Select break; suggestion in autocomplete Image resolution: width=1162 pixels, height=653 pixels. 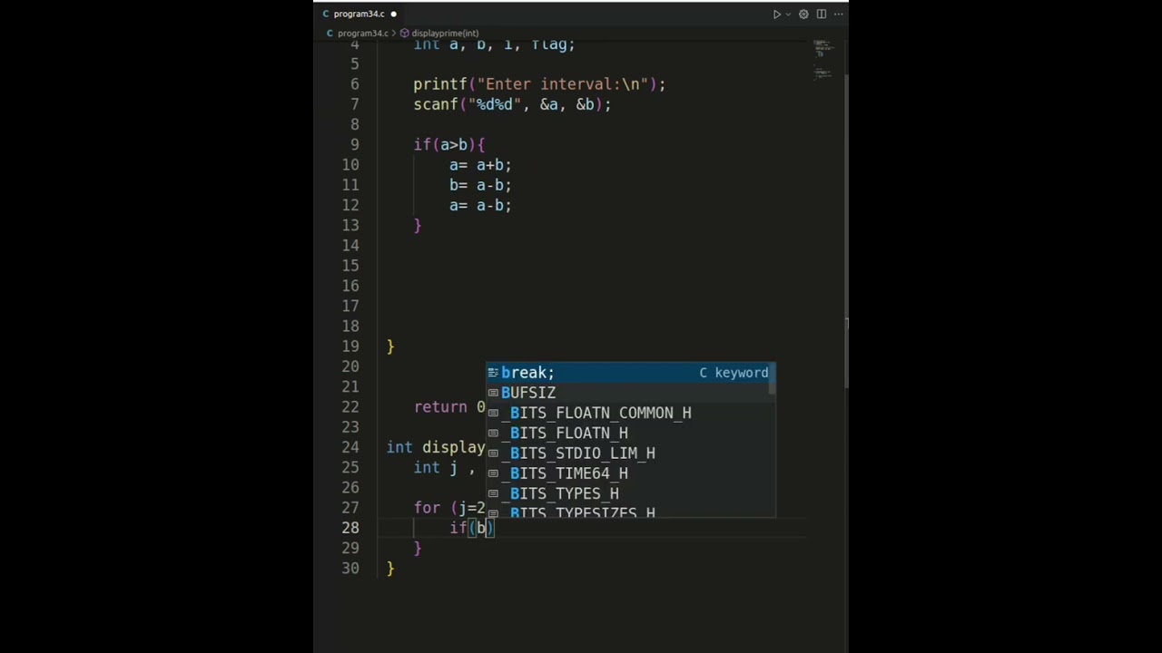click(630, 373)
